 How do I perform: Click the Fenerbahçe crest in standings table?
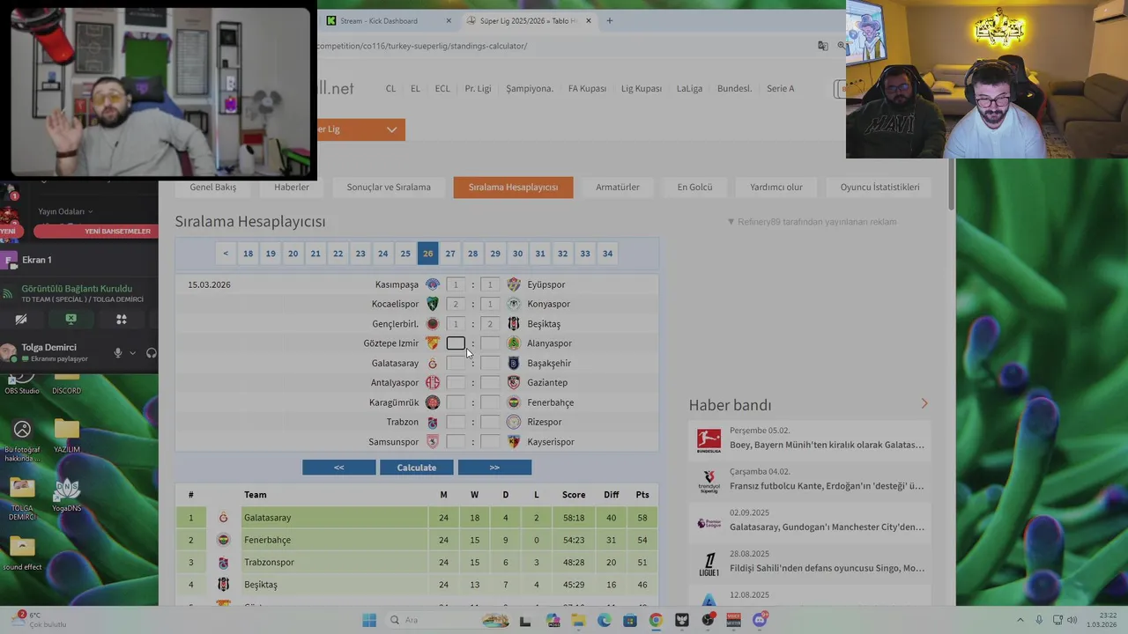[x=223, y=540]
